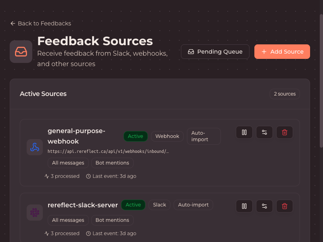Click the inbox icon beside Feedback Sources heading
This screenshot has width=323, height=242.
21,51
